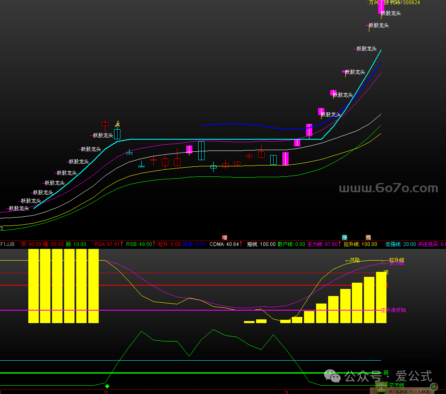Click the green diamond signal marker
The height and width of the screenshot is (394, 446).
pyautogui.click(x=107, y=386)
